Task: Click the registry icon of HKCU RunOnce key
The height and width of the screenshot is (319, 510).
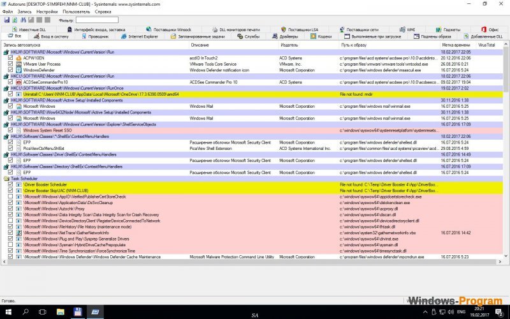Action: pyautogui.click(x=6, y=88)
